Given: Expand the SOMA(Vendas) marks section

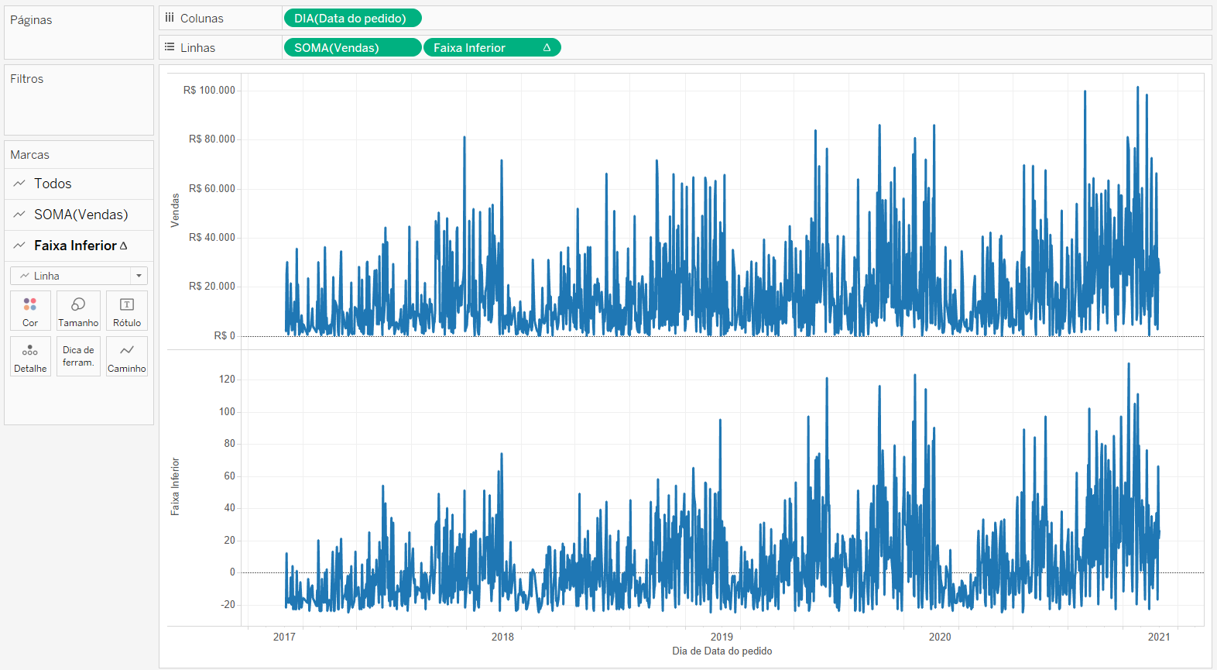Looking at the screenshot, I should 79,215.
